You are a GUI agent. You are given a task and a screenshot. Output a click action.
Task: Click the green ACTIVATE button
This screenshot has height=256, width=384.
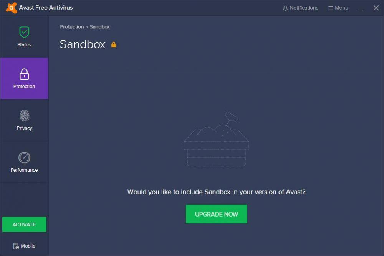[x=24, y=225]
